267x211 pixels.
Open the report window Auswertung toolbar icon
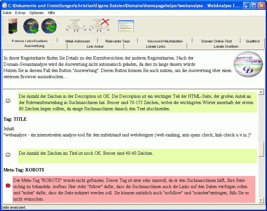point(126,26)
